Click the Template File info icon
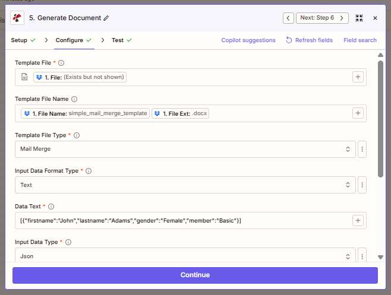Image resolution: width=391 pixels, height=295 pixels. point(61,62)
